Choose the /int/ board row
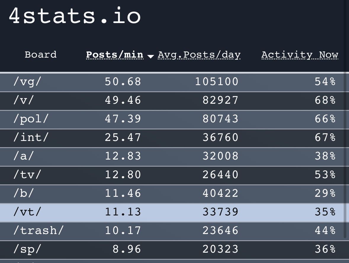This screenshot has height=263, width=349. [172, 138]
